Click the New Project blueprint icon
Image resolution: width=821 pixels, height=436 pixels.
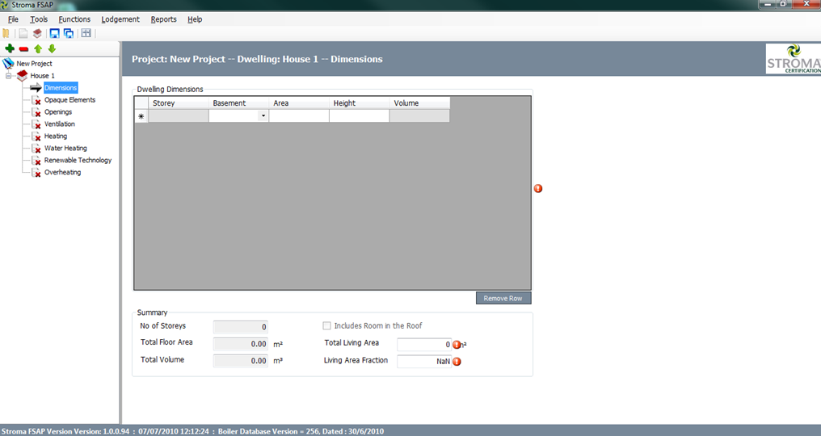[8, 63]
